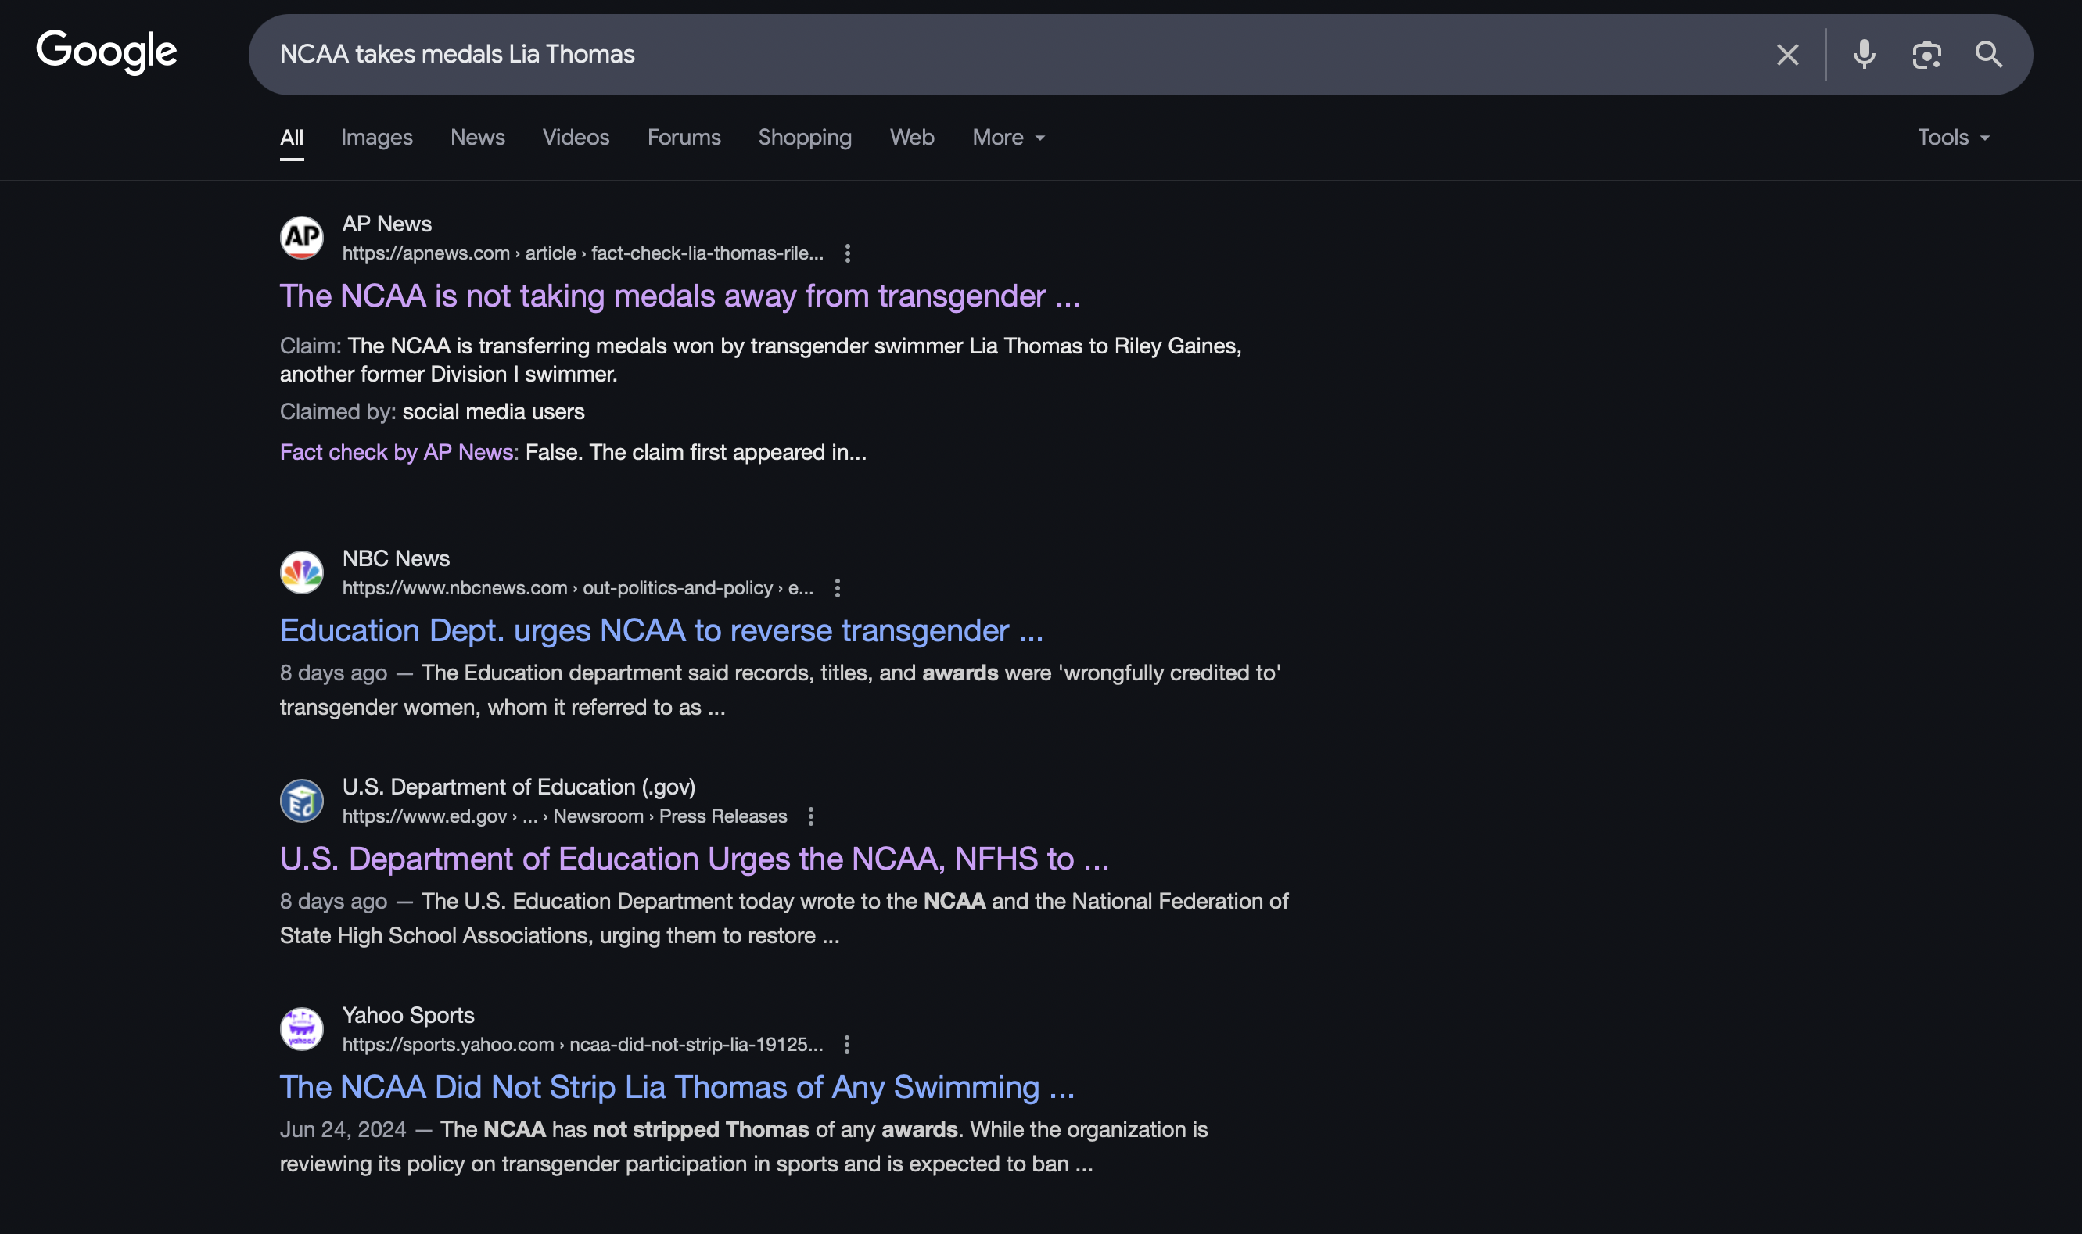Open search by image camera icon
Screen dimensions: 2082x1234
click(1926, 55)
